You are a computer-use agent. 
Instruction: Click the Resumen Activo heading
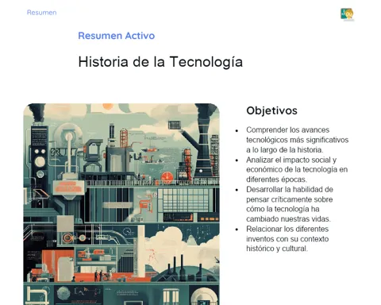(117, 36)
